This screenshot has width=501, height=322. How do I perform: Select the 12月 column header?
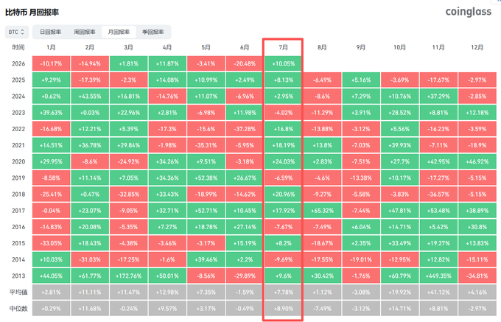pyautogui.click(x=477, y=47)
